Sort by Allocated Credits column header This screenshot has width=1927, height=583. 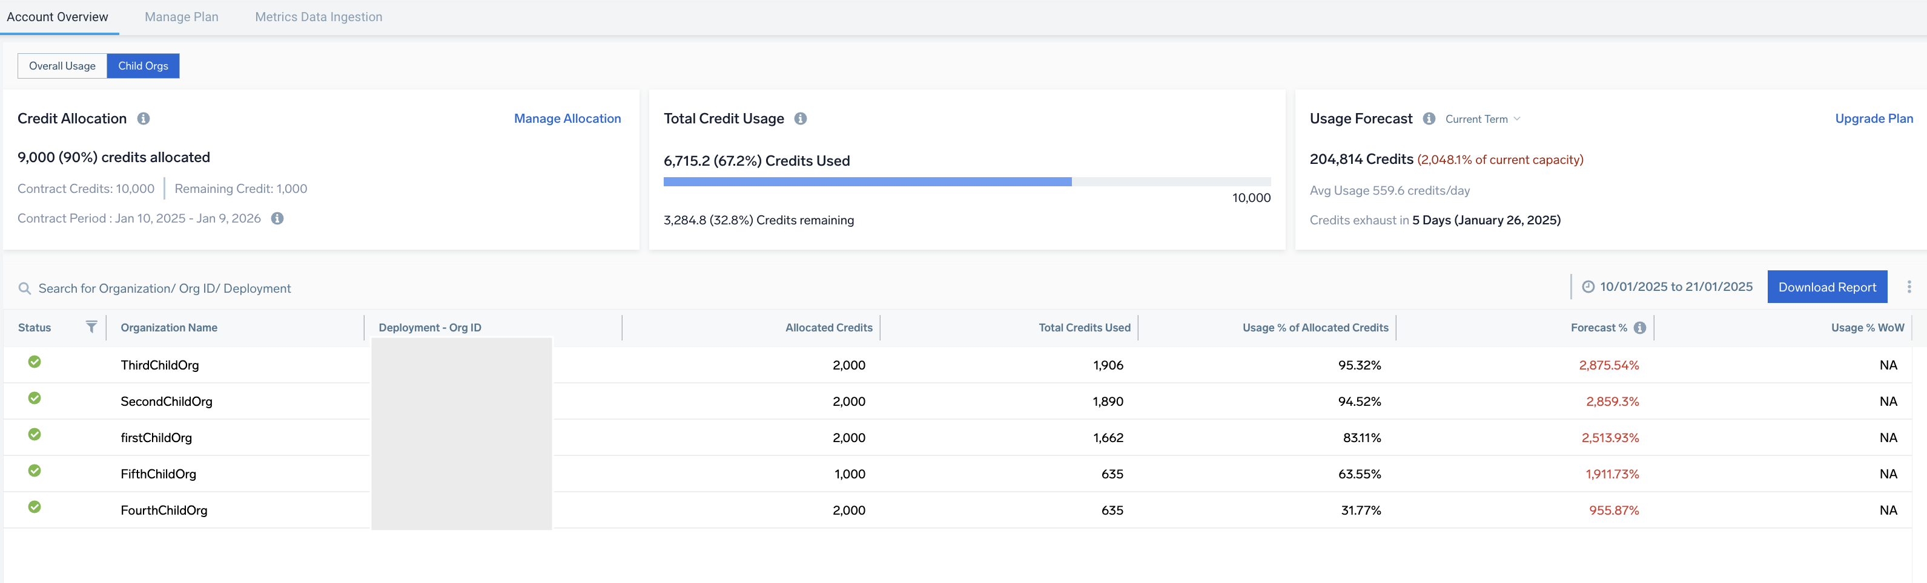click(828, 328)
